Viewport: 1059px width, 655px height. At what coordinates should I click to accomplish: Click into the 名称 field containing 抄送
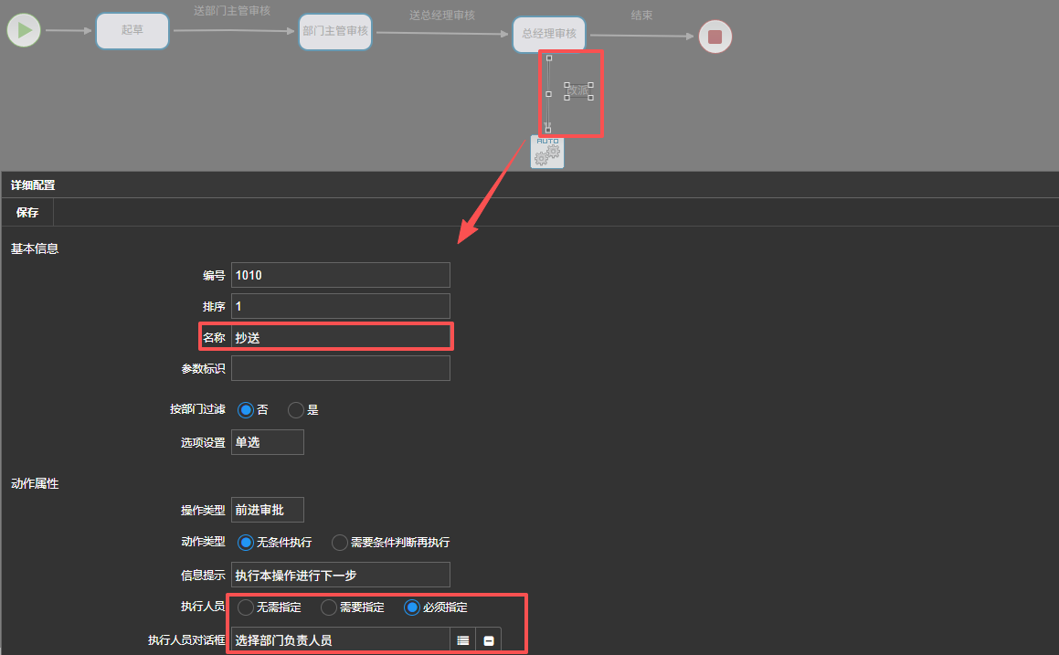coord(340,337)
